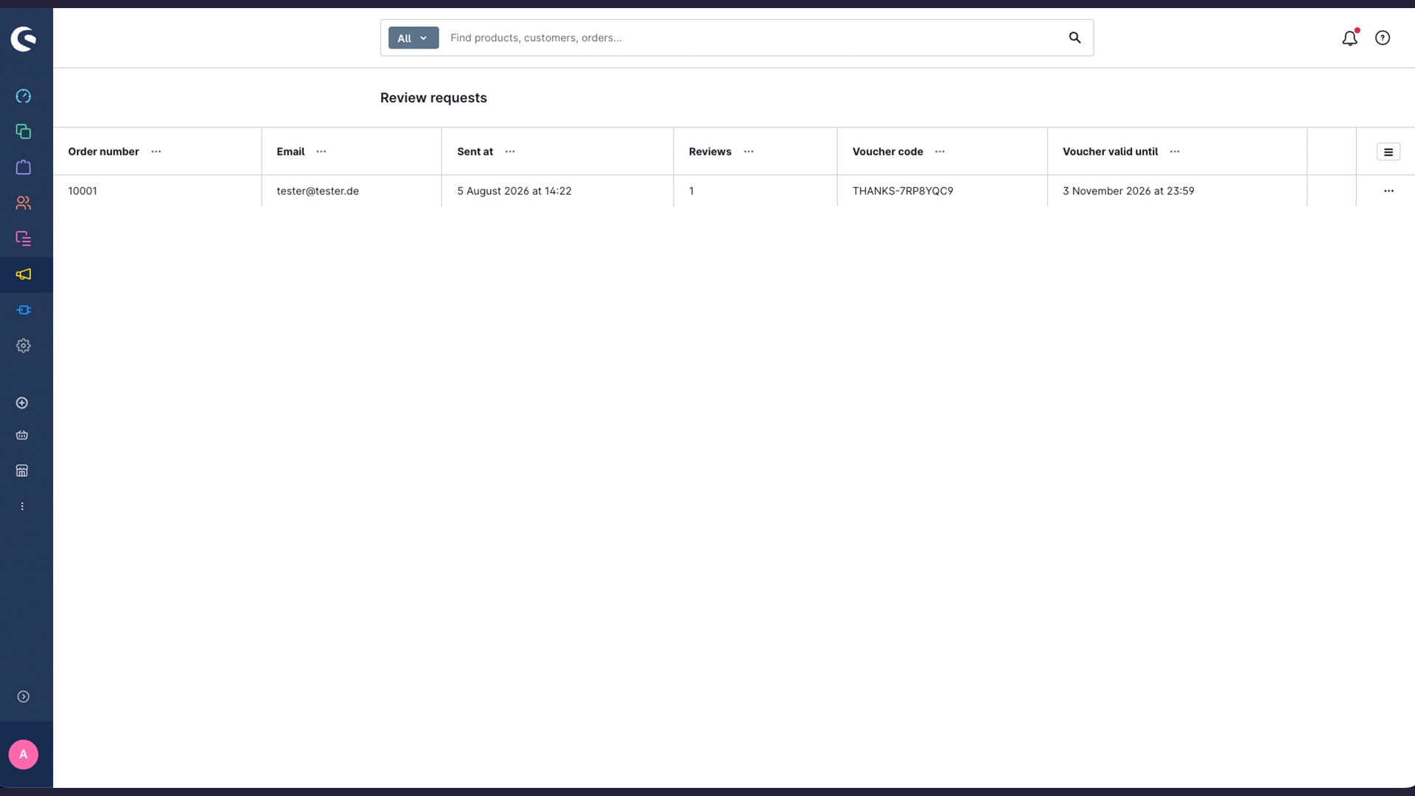Open the Marketing megaphone icon
This screenshot has width=1415, height=796.
[x=24, y=274]
